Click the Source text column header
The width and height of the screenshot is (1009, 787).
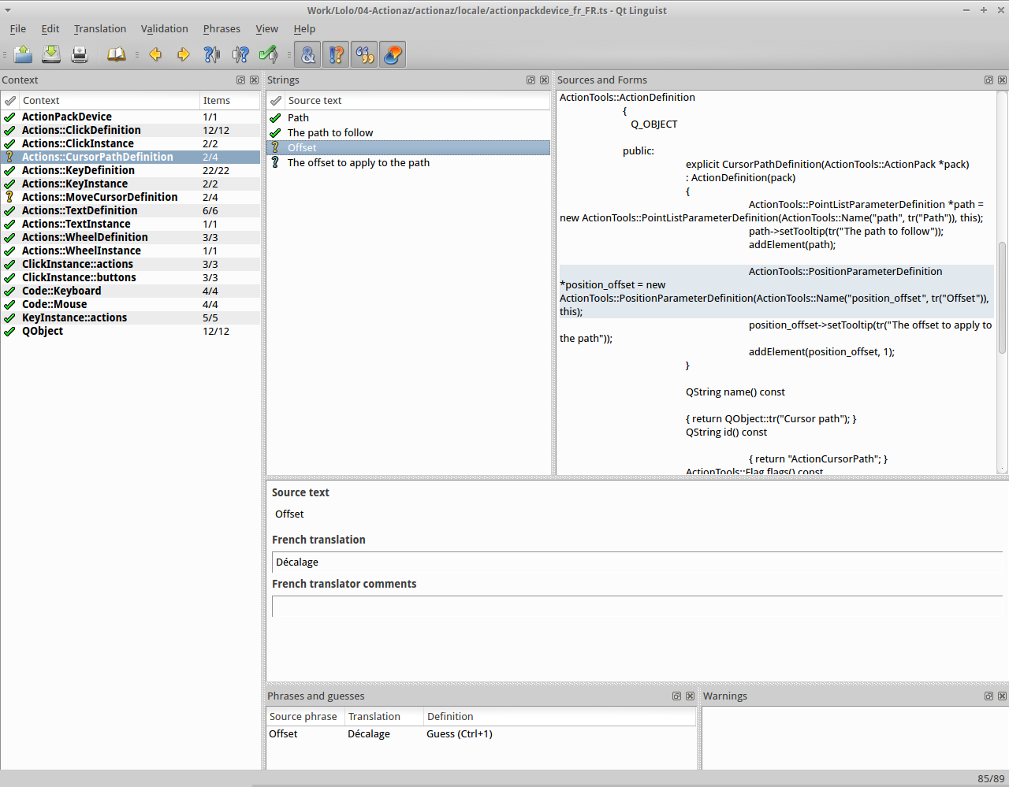(x=315, y=101)
